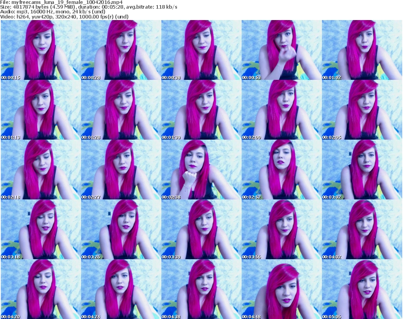Click the thumbnail stamped 00:02:05

(362, 110)
